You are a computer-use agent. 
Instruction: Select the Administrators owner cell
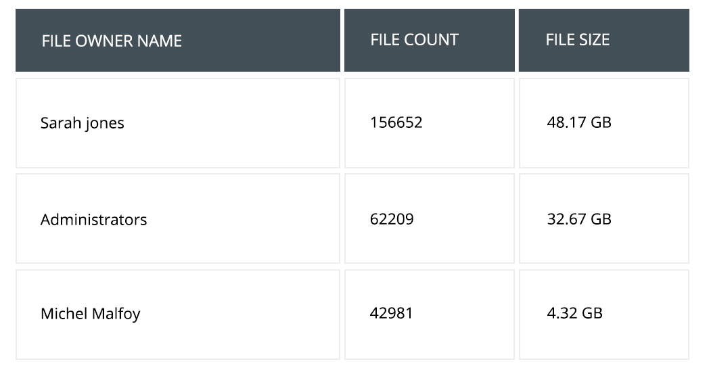(x=178, y=218)
